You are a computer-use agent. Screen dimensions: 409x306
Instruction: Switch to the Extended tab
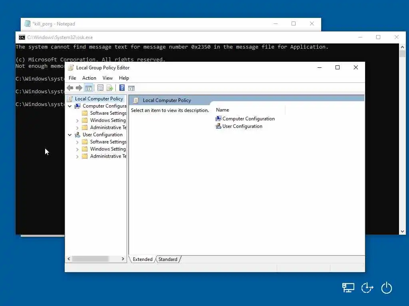click(143, 259)
